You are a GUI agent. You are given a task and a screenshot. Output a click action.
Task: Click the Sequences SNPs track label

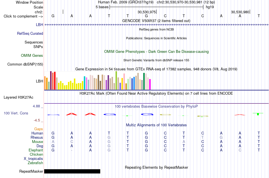coord(34,45)
